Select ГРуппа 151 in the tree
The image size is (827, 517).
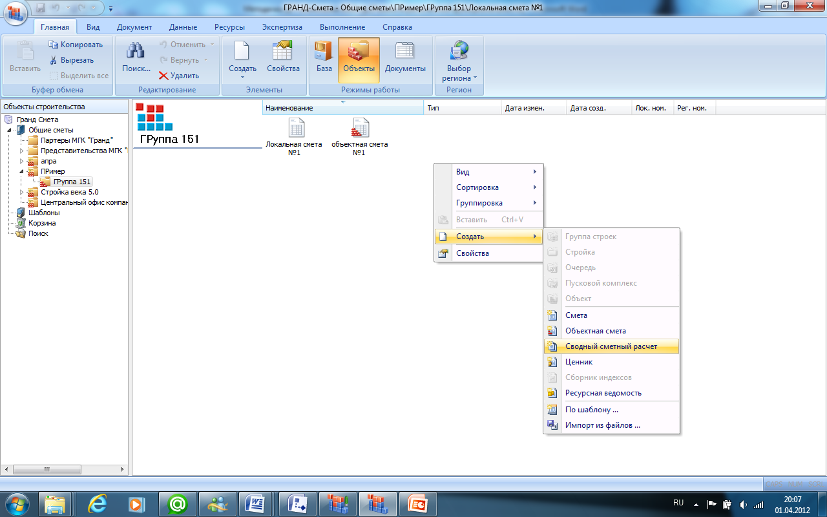click(x=72, y=182)
